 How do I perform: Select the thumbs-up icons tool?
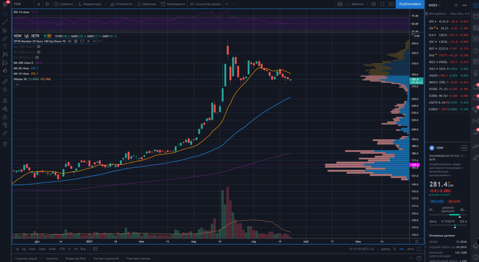[5, 71]
